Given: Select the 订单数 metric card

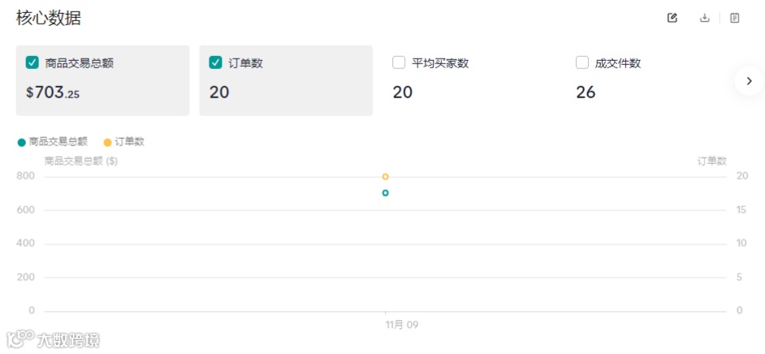Looking at the screenshot, I should [x=286, y=80].
